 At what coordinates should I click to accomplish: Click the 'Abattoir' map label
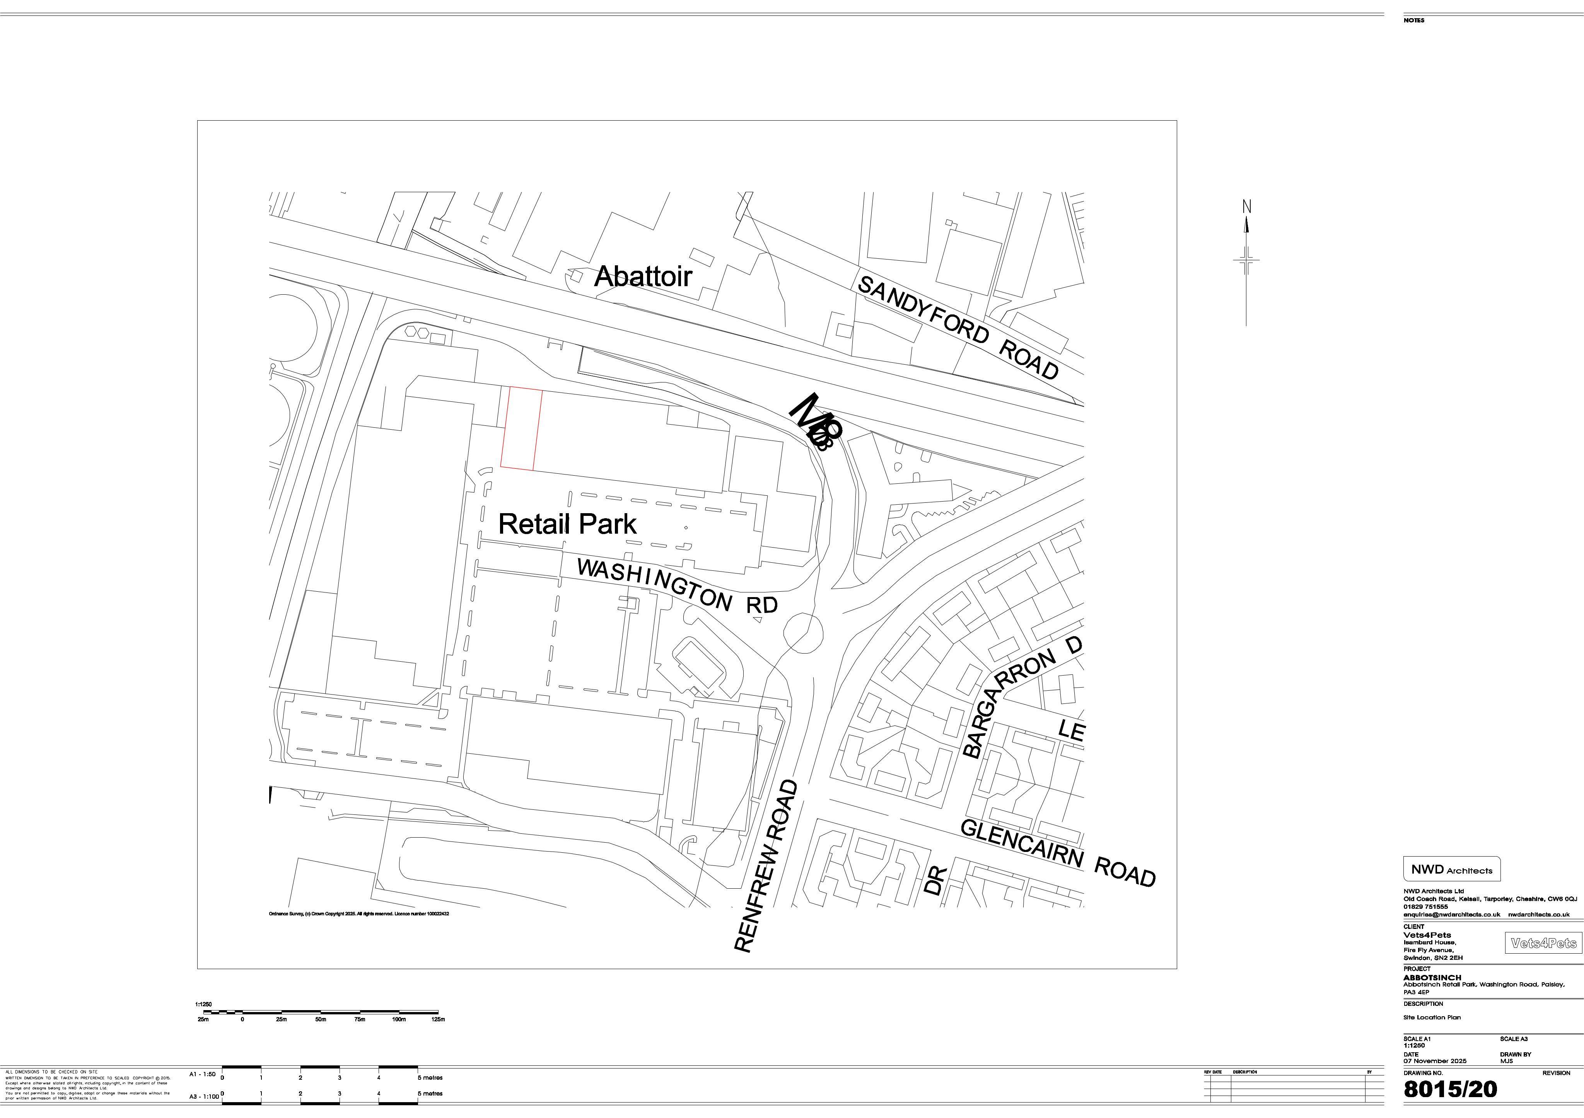click(x=642, y=277)
